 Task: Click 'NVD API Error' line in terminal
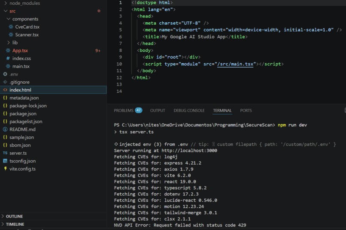pyautogui.click(x=180, y=225)
